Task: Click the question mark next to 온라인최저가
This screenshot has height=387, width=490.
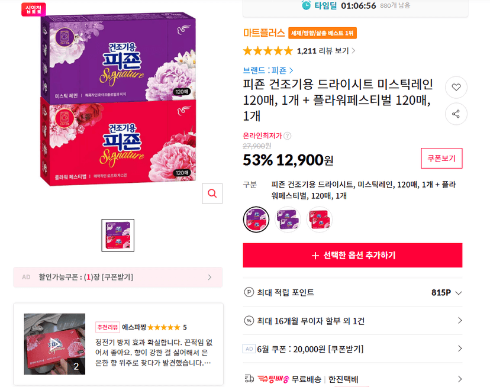Action: [x=288, y=136]
